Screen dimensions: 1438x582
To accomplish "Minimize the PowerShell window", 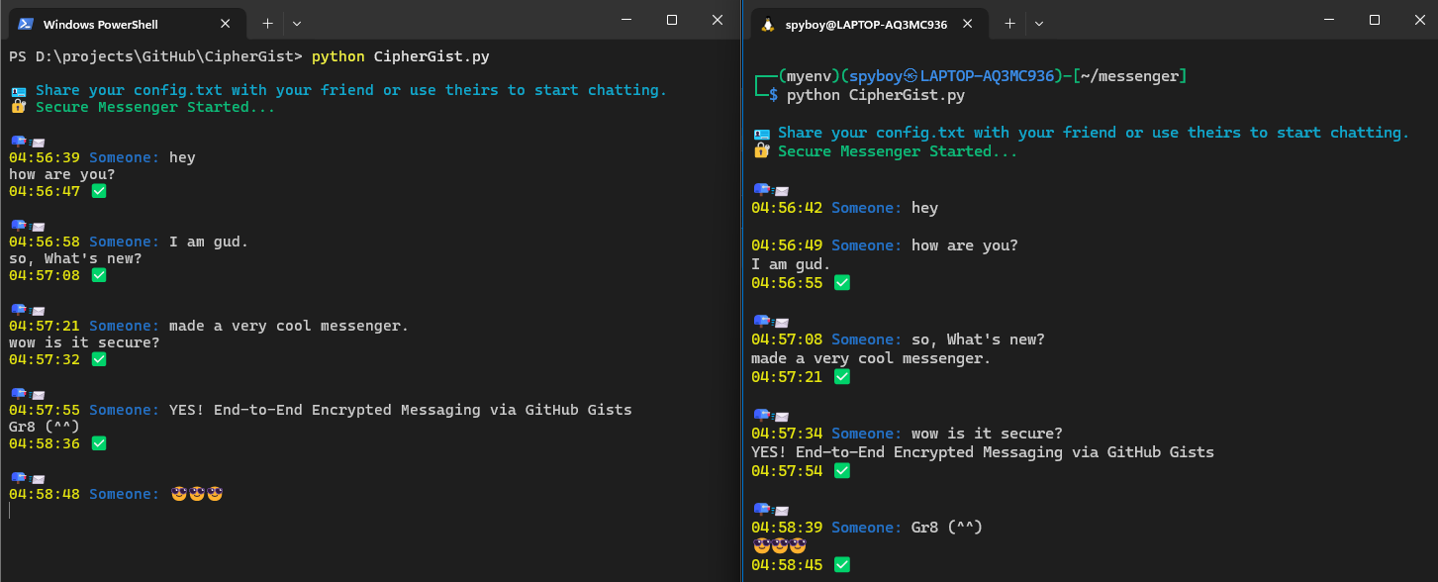I will 625,20.
